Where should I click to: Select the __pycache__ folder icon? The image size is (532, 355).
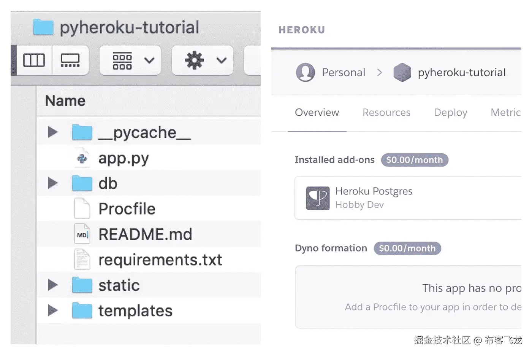pos(82,132)
